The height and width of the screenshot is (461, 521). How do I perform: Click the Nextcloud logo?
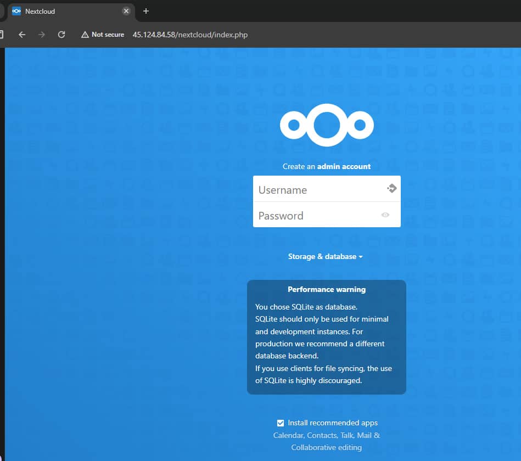pyautogui.click(x=327, y=125)
